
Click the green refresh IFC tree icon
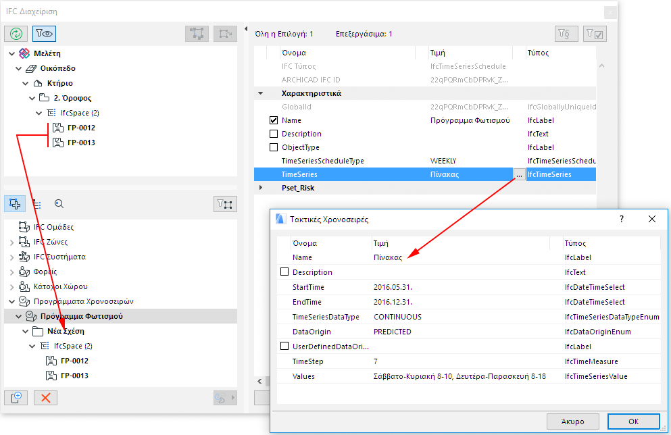(x=16, y=33)
